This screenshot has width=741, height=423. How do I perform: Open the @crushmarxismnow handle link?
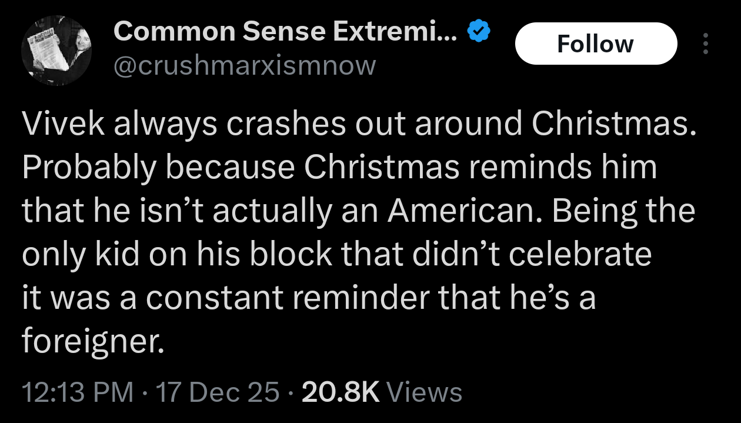coord(243,65)
